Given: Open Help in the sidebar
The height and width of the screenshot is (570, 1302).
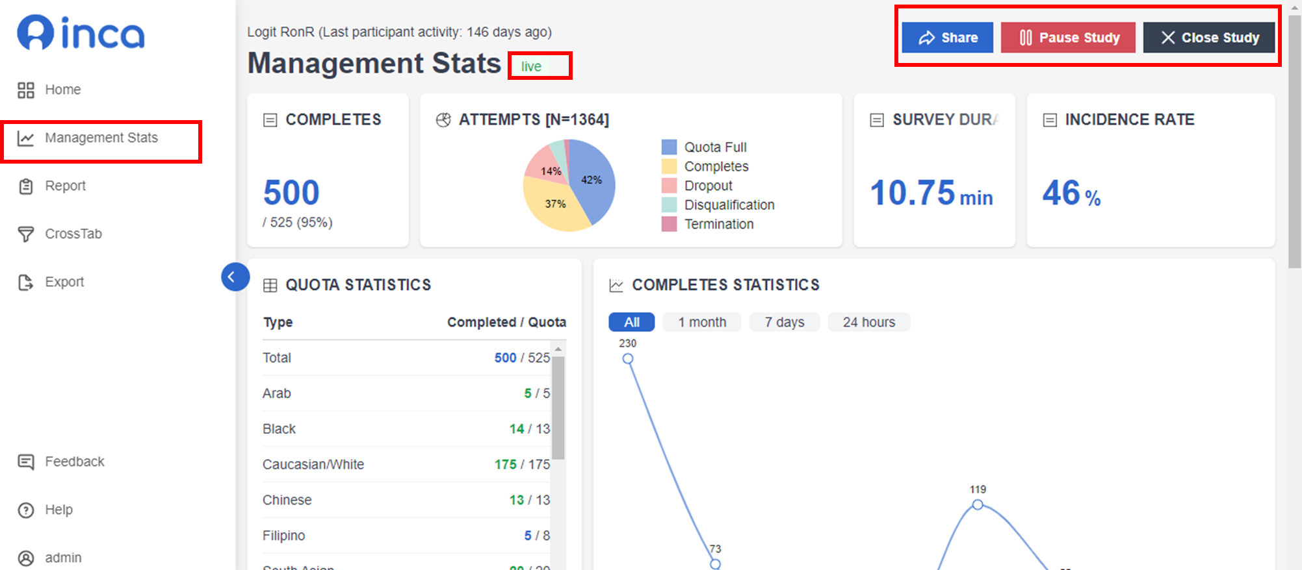Looking at the screenshot, I should tap(59, 510).
